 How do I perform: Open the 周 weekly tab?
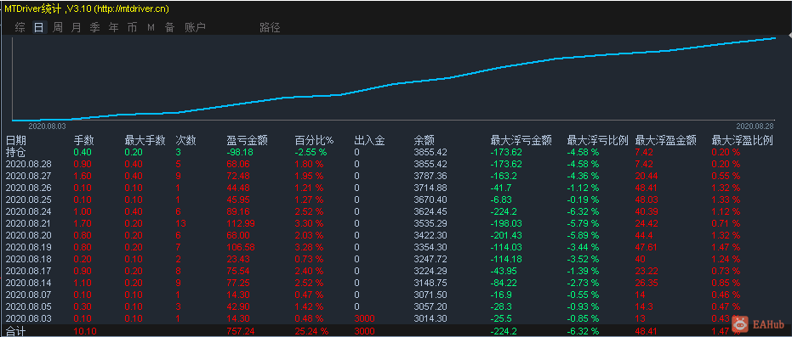coord(58,28)
